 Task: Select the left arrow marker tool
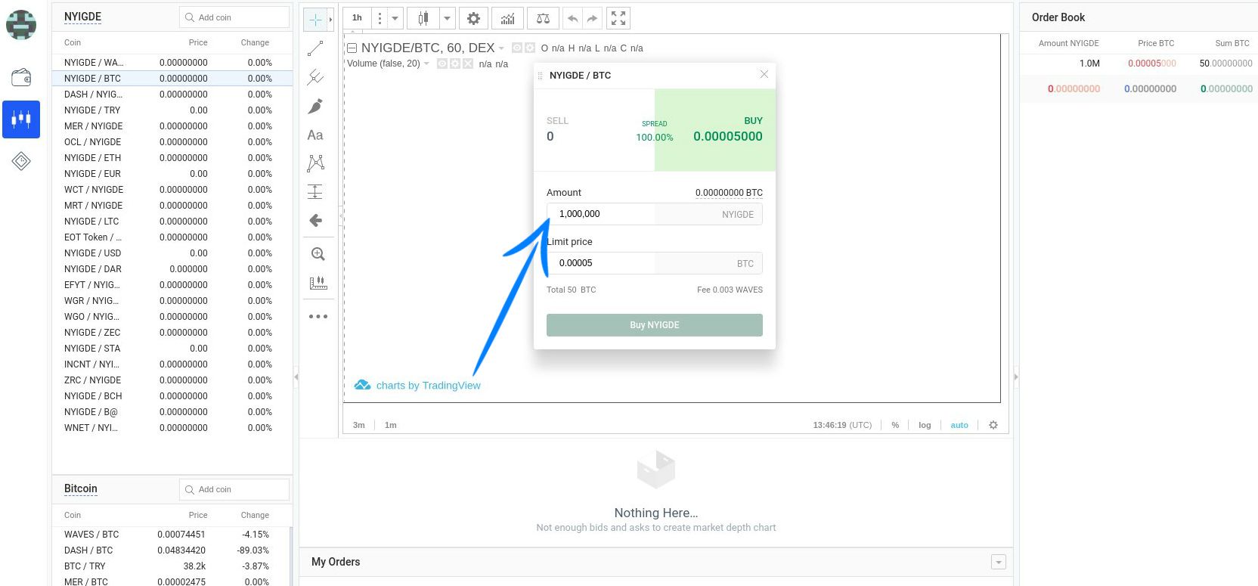(315, 220)
